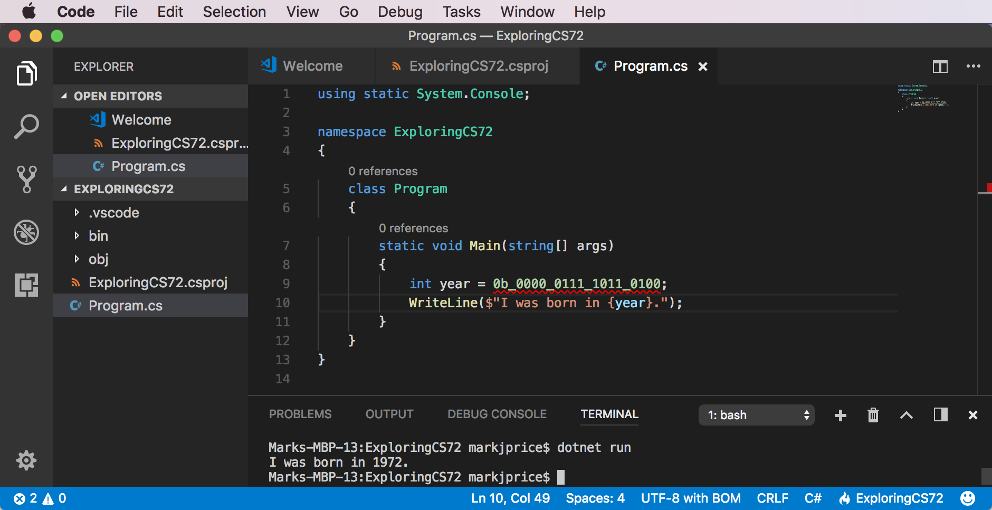Open the Window menu
The height and width of the screenshot is (510, 992).
527,12
